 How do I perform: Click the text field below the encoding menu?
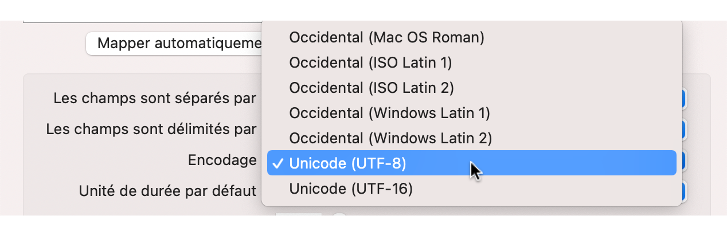298,213
